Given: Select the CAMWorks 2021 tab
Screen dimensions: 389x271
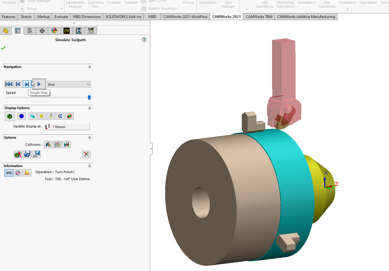Looking at the screenshot, I should pos(227,17).
